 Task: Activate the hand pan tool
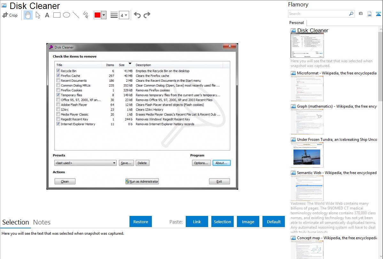pos(28,15)
